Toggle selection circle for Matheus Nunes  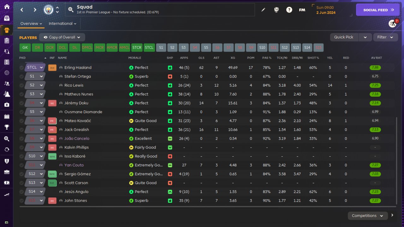point(21,94)
